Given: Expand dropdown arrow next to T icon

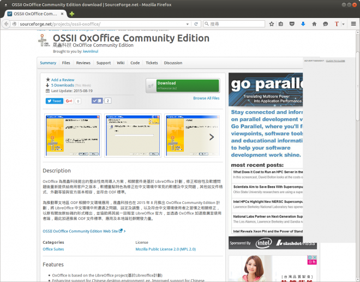Looking at the screenshot, I should coord(344,24).
